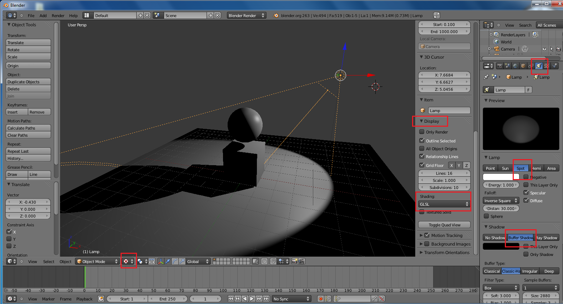The image size is (563, 304).
Task: Open the Render menu
Action: [x=58, y=16]
